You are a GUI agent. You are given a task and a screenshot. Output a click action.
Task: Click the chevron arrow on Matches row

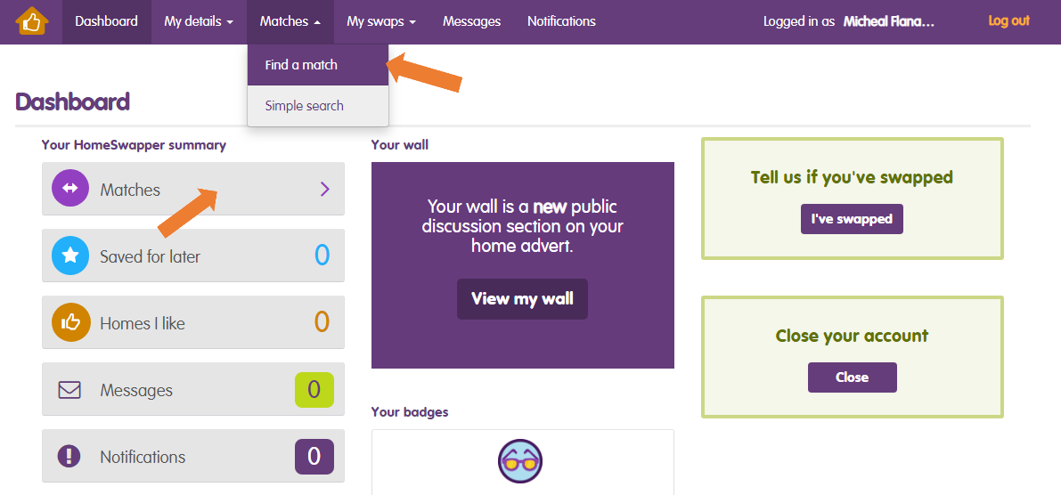point(324,189)
